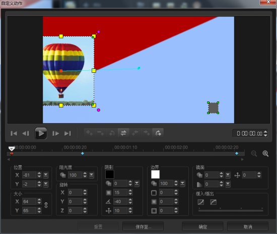This screenshot has width=277, height=234.
Task: Click the remove keyframe icon
Action: pyautogui.click(x=101, y=133)
